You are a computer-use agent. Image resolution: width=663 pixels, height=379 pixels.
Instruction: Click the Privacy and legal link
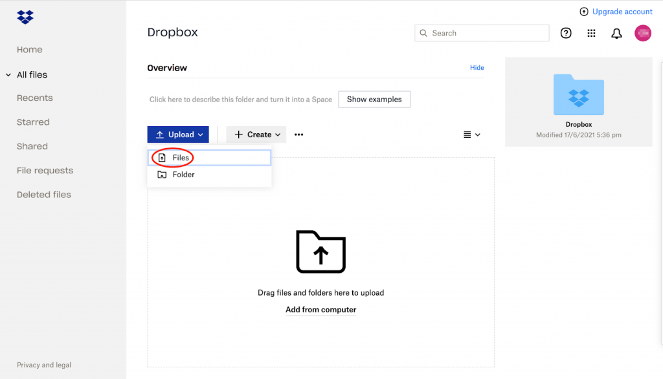point(44,365)
